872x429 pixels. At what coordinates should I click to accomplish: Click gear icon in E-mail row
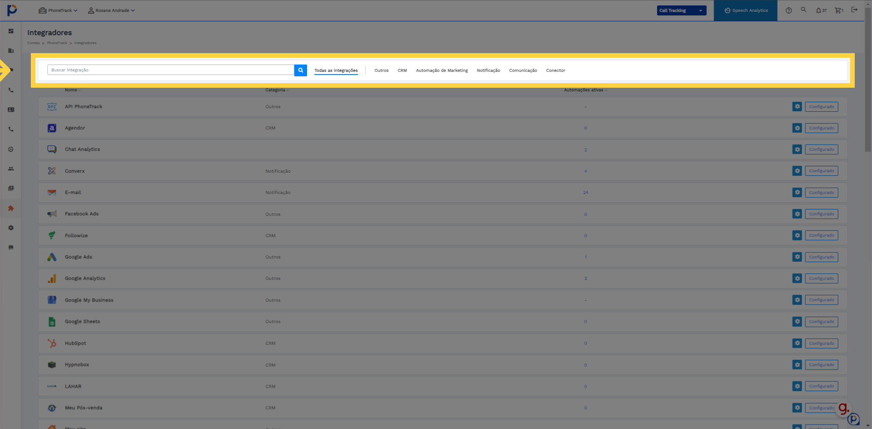(x=797, y=193)
